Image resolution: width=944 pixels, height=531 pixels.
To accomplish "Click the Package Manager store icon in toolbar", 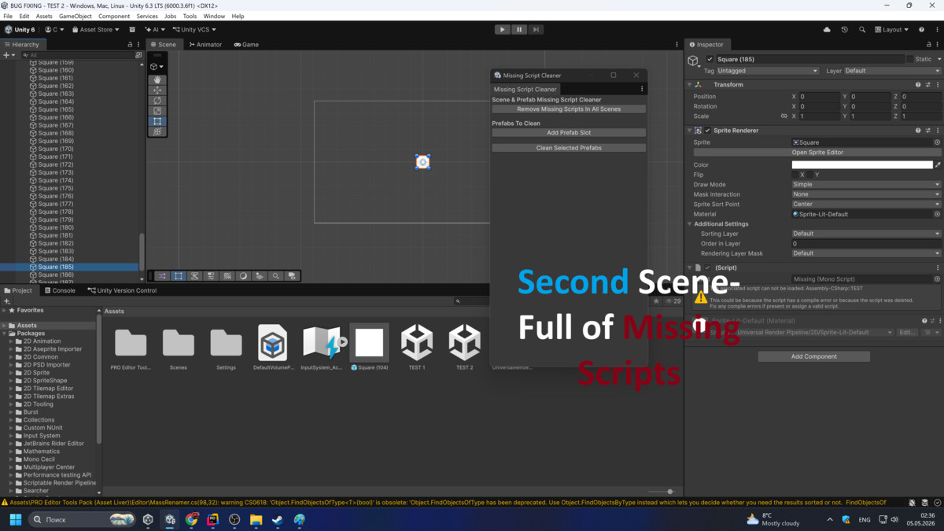I will point(132,30).
